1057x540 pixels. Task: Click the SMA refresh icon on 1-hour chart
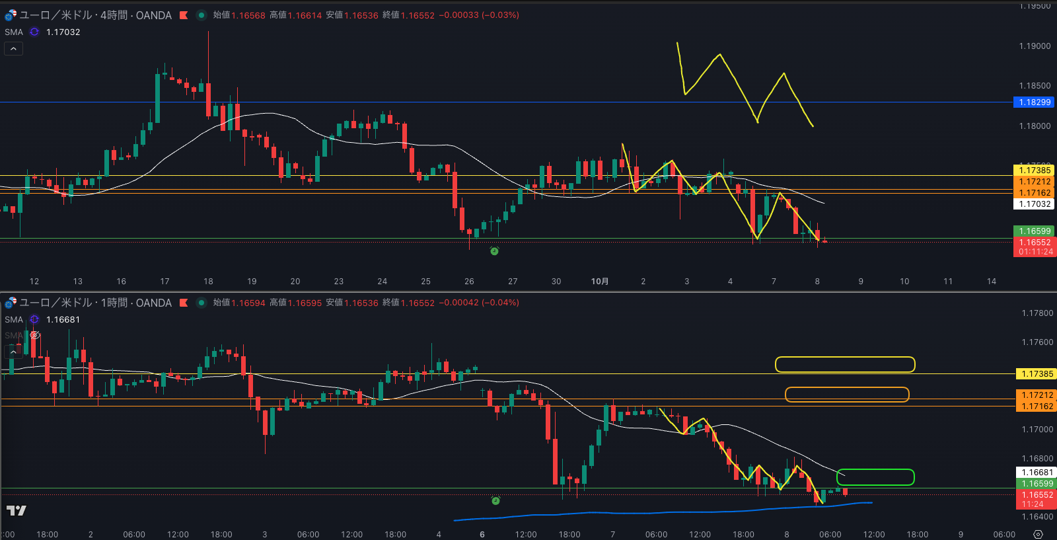pos(34,319)
